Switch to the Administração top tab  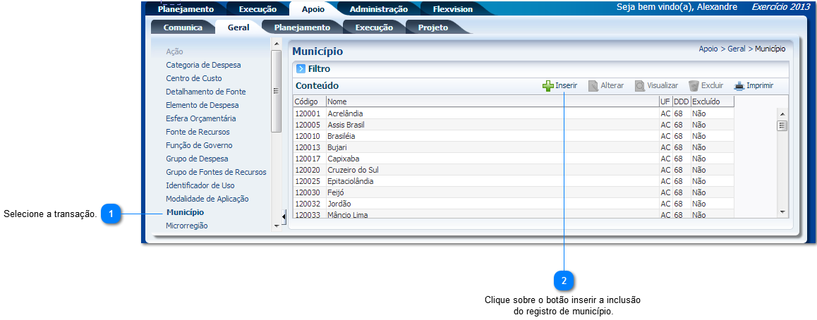tap(378, 9)
